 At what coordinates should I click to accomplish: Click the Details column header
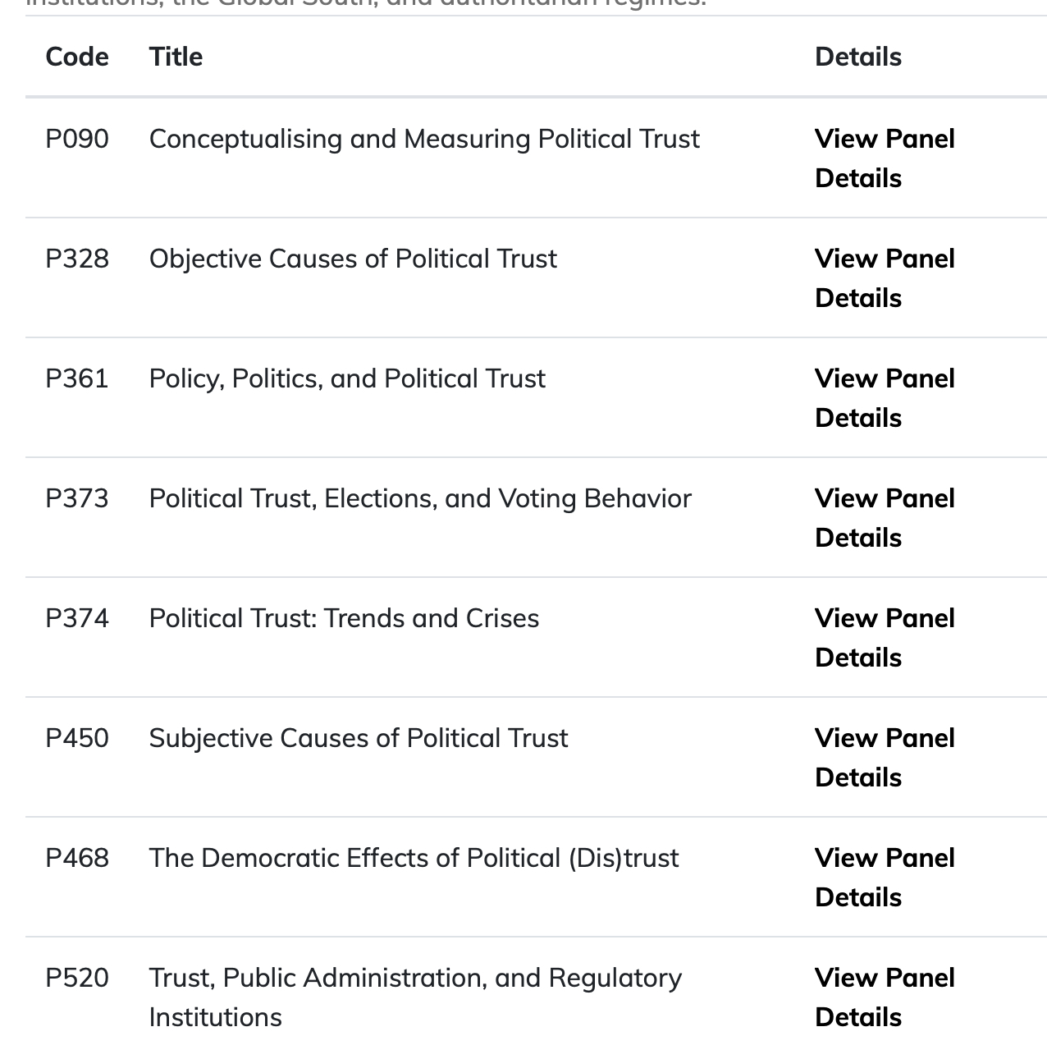857,57
